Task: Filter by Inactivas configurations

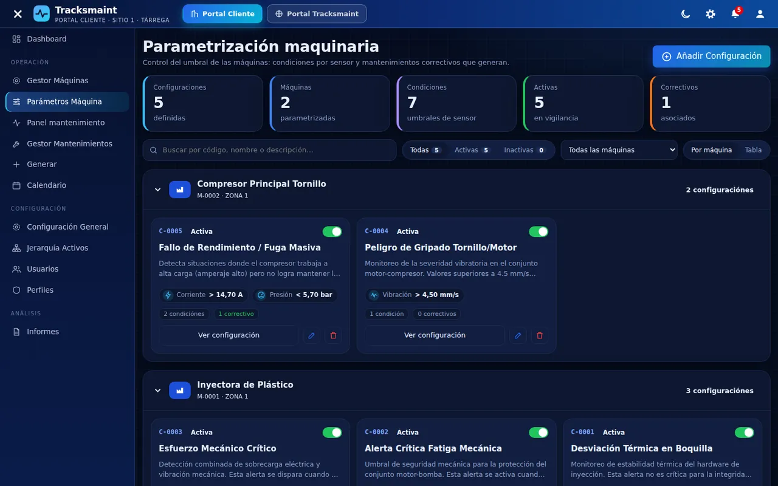Action: 525,150
